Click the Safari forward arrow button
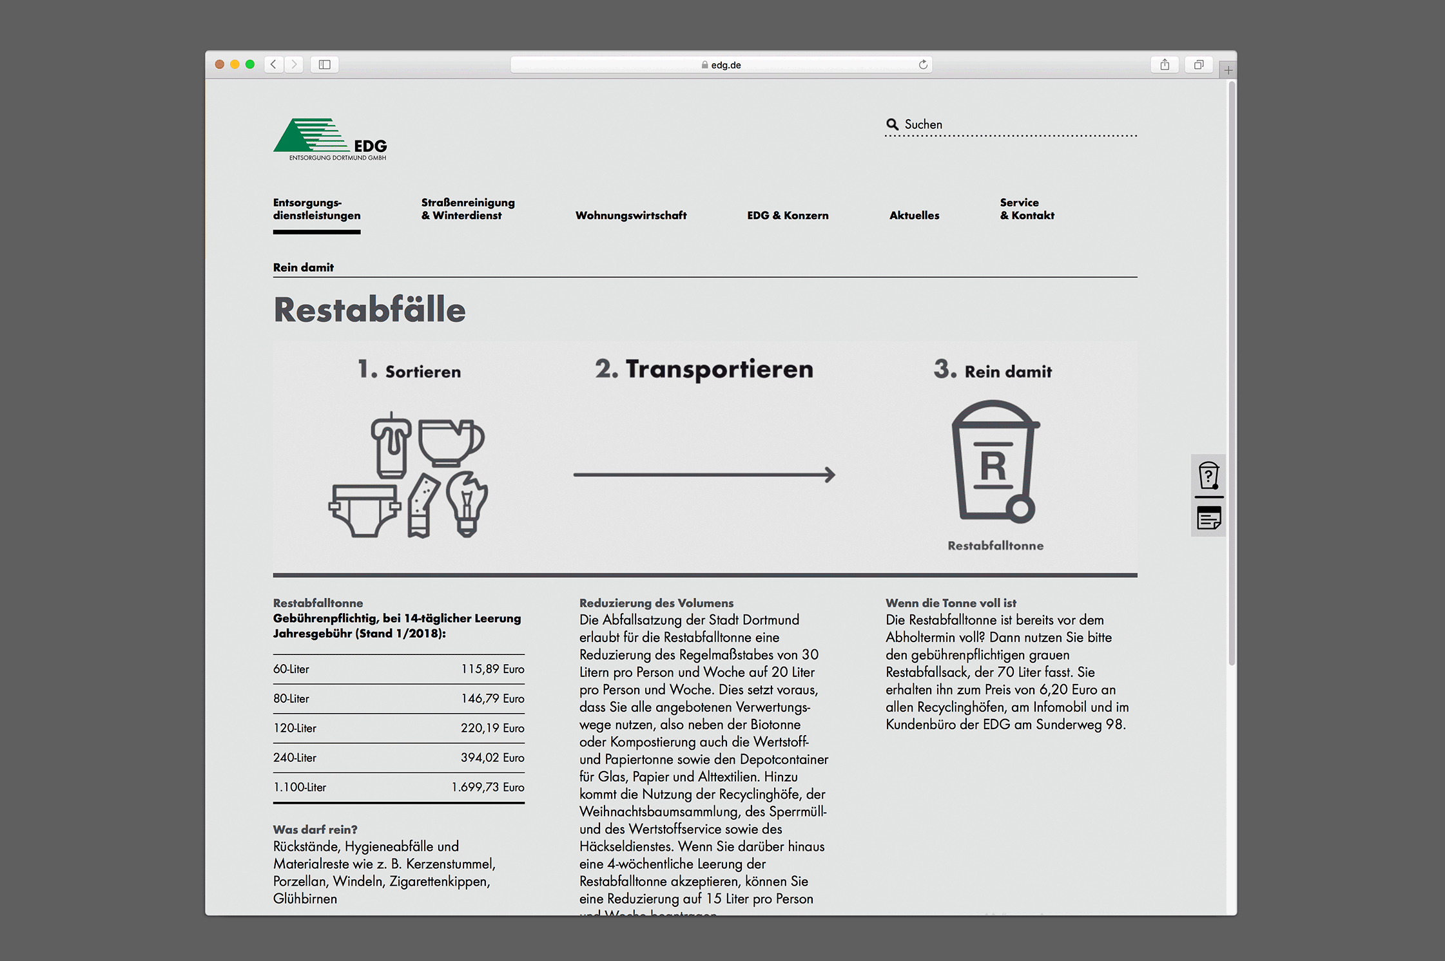Image resolution: width=1445 pixels, height=961 pixels. pyautogui.click(x=295, y=64)
